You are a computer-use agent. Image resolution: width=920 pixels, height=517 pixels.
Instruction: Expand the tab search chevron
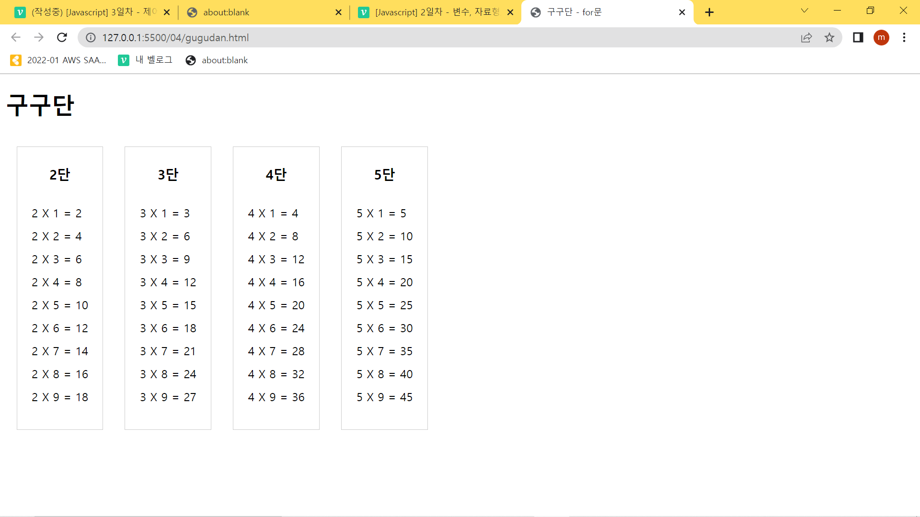[x=805, y=11]
